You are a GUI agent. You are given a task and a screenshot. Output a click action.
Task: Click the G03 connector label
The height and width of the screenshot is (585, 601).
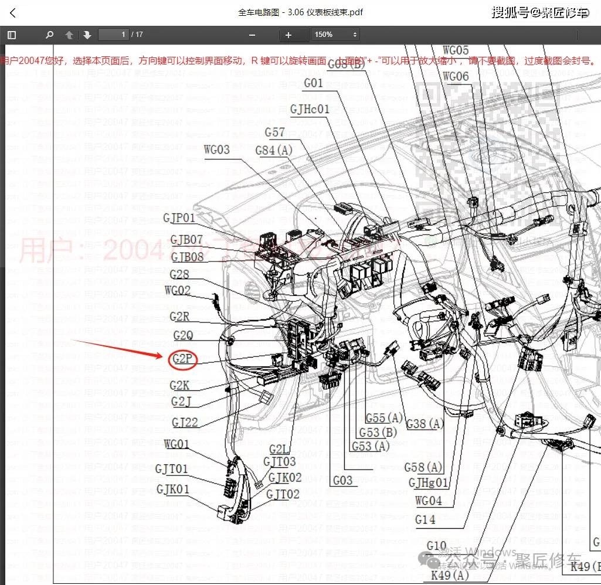click(343, 481)
